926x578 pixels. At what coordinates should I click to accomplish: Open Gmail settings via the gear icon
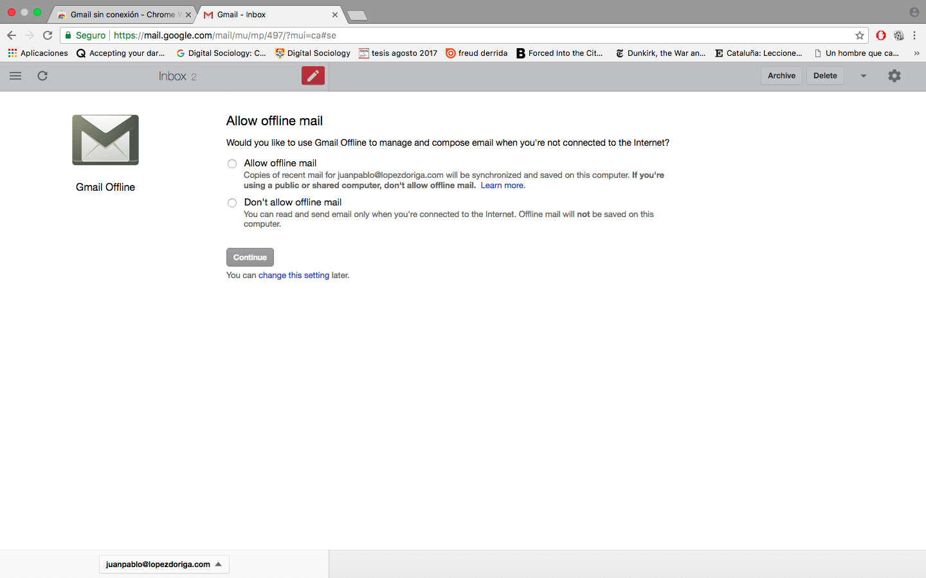coord(894,75)
